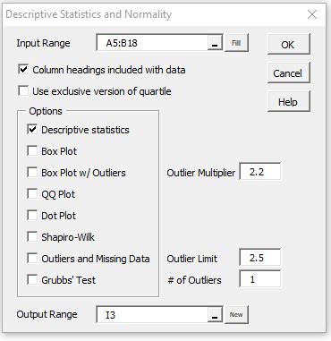The image size is (331, 341).
Task: Uncheck the Descriptive statistics option
Action: (32, 130)
